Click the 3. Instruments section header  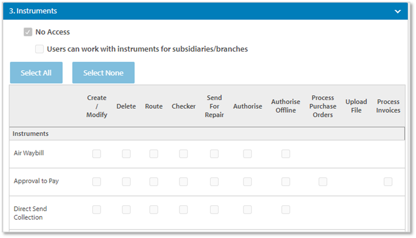click(33, 11)
